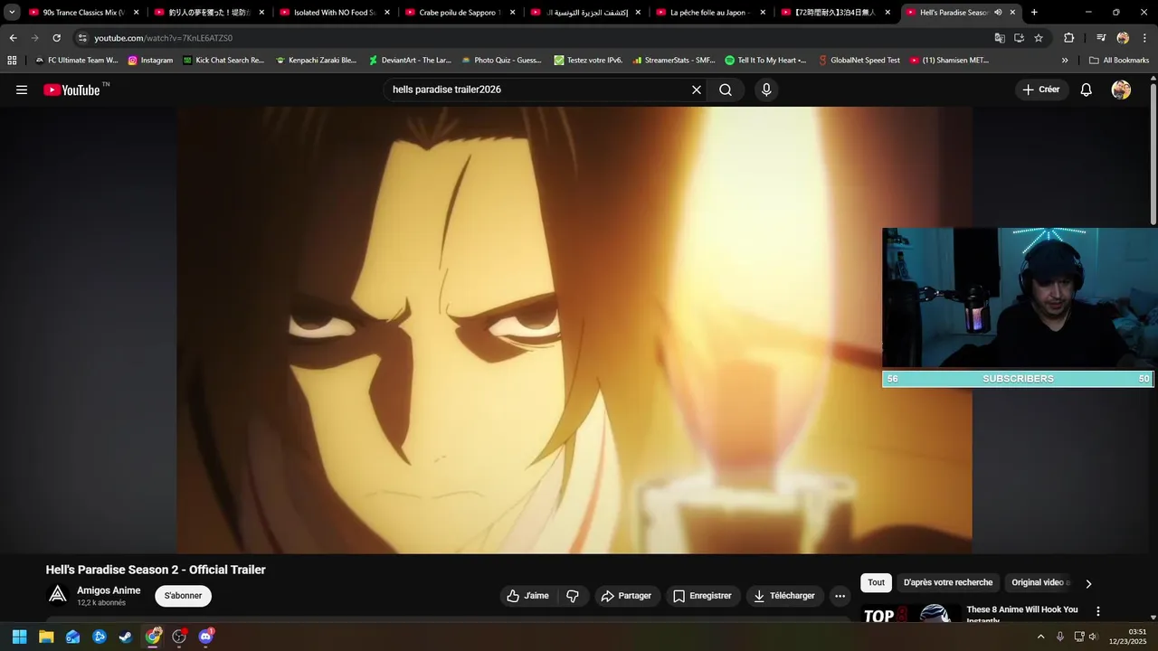Screen dimensions: 1158x651
Task: Switch to the Isolated With NO Food tab
Action: pos(334,13)
